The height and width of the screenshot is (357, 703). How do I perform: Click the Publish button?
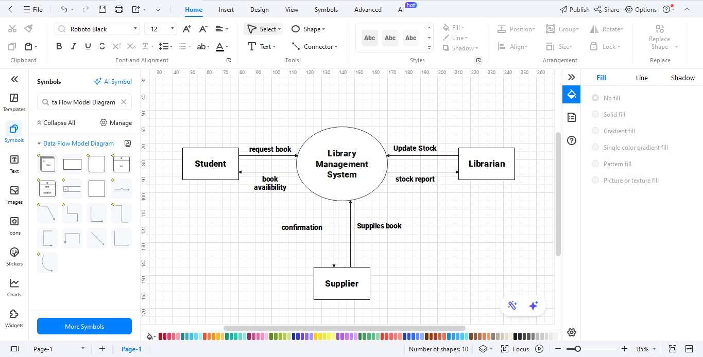pyautogui.click(x=575, y=9)
